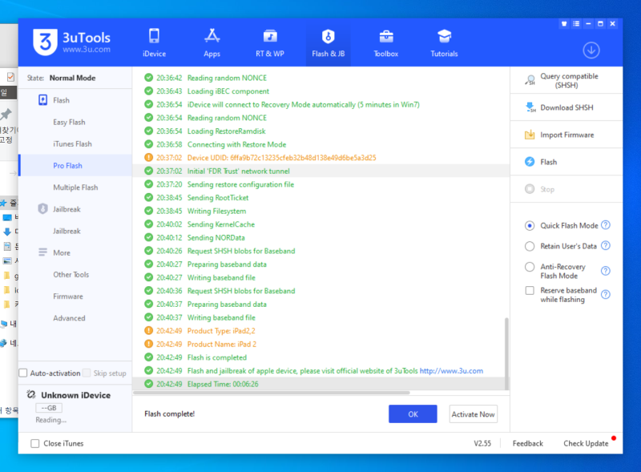The image size is (641, 472).
Task: Click the skin shirt icon in title bar
Action: click(x=564, y=24)
